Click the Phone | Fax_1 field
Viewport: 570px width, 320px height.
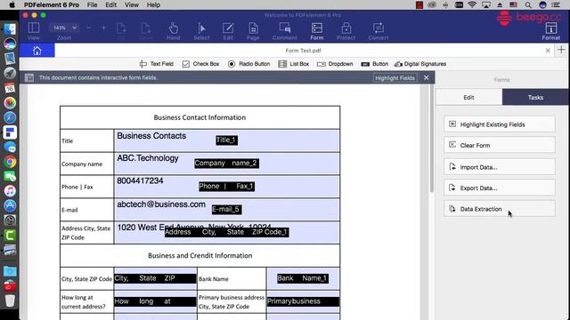point(226,186)
